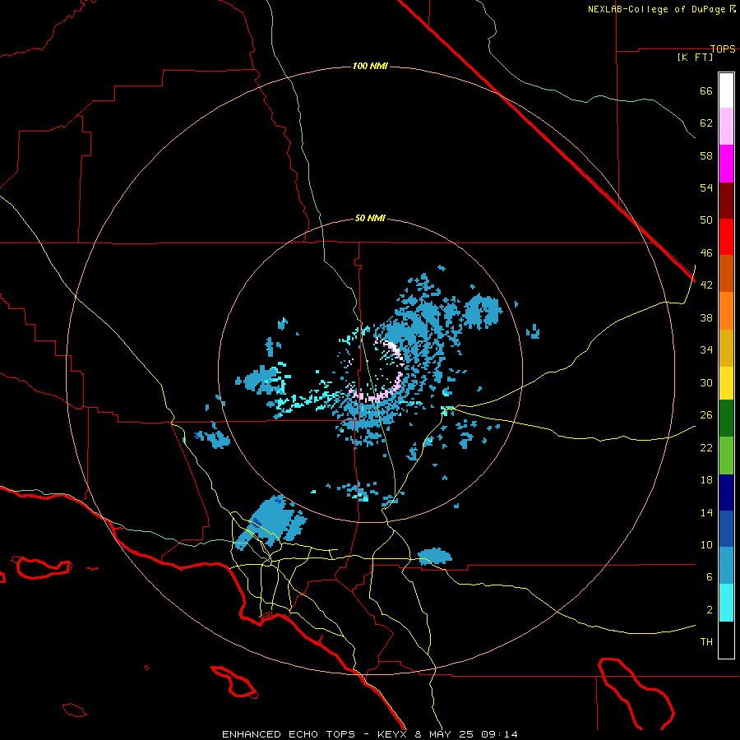
Task: Click the black TH threshold legend swatch
Action: 726,640
